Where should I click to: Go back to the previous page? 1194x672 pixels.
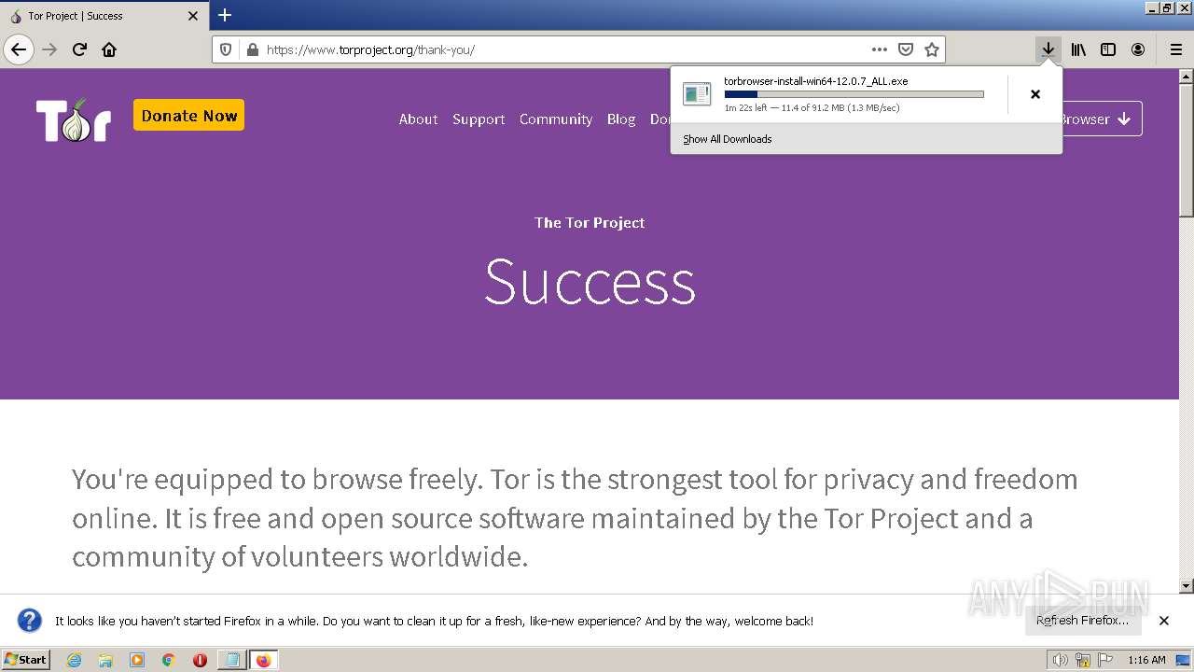tap(19, 49)
